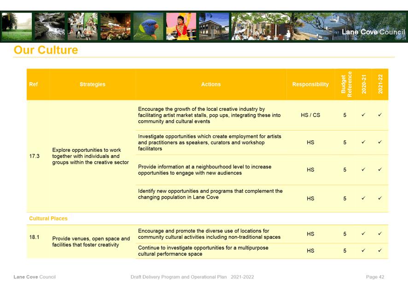This screenshot has height=288, width=408.
Task: Click the 2021-22 checkmark for multipurpose performance space row
Action: 380,251
